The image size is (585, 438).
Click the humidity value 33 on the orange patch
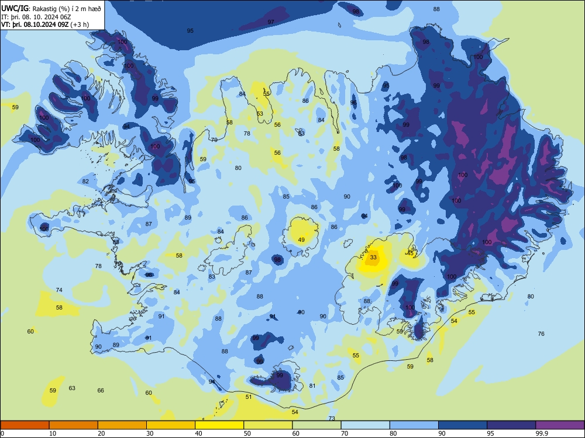373,258
